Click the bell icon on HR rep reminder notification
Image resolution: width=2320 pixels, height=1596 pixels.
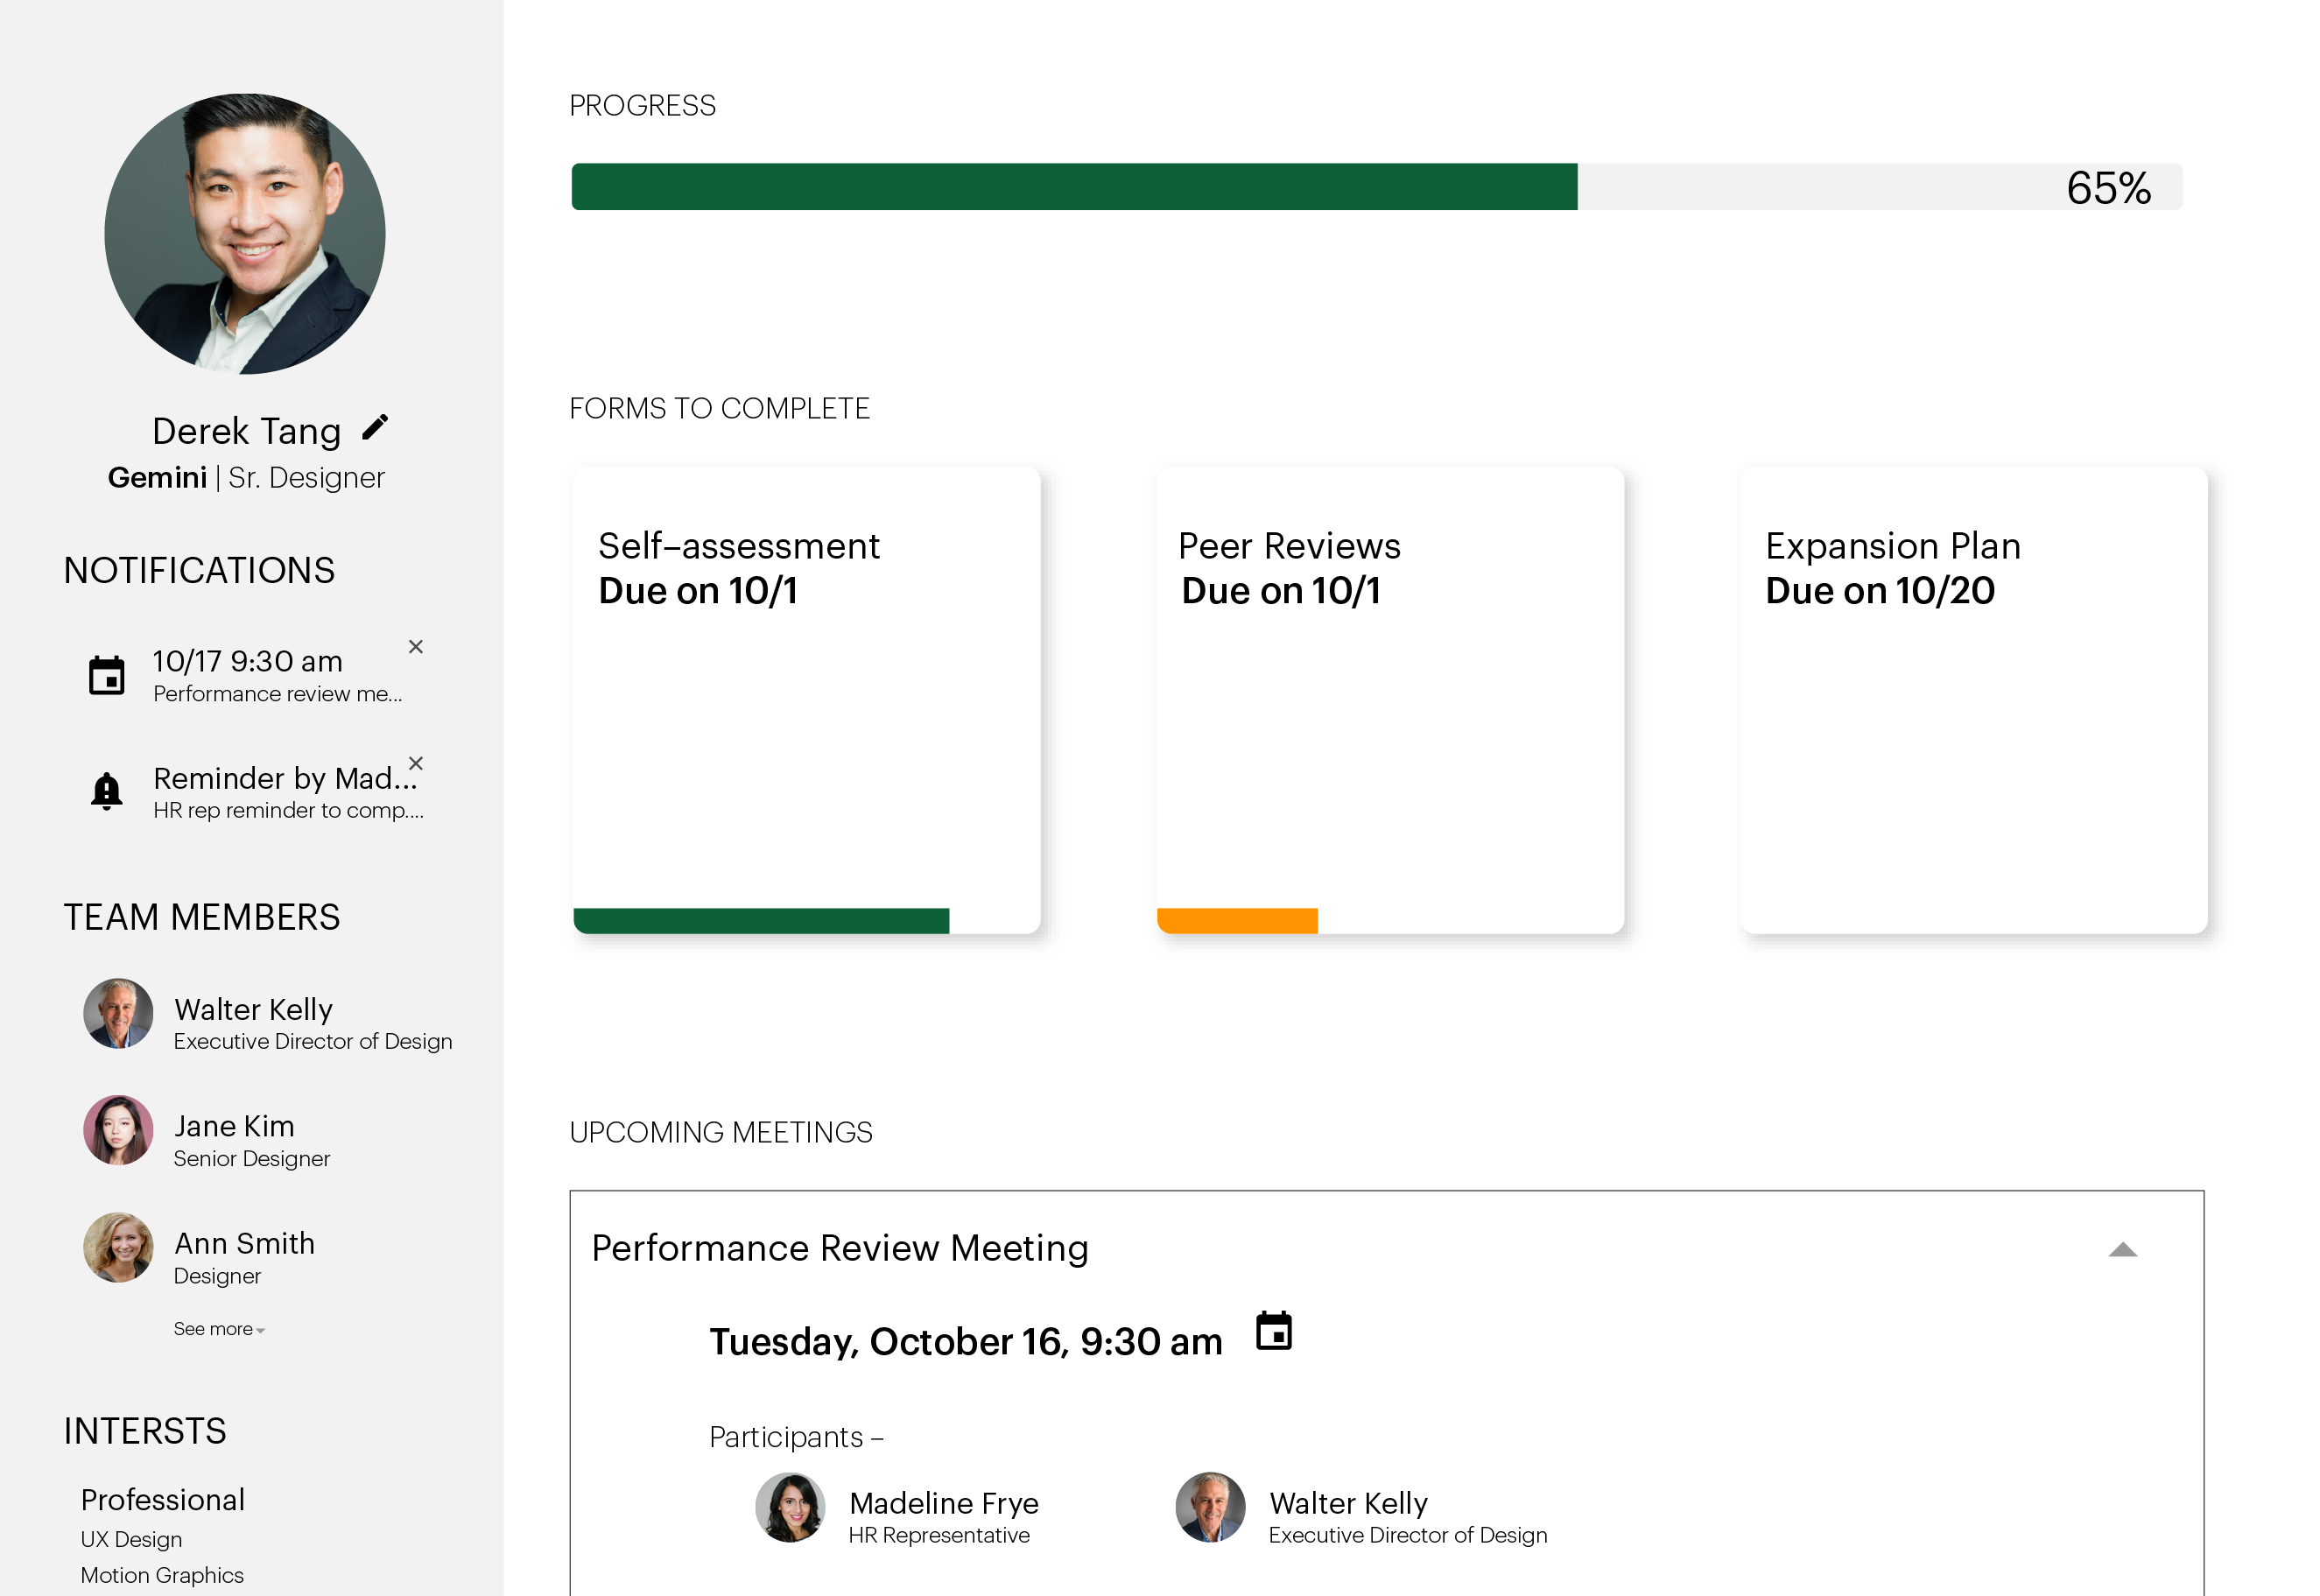[x=106, y=790]
